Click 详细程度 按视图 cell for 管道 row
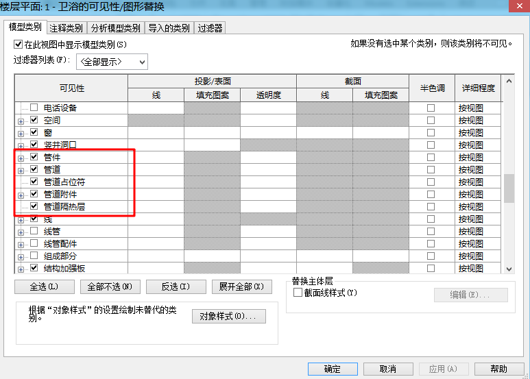 coord(478,169)
